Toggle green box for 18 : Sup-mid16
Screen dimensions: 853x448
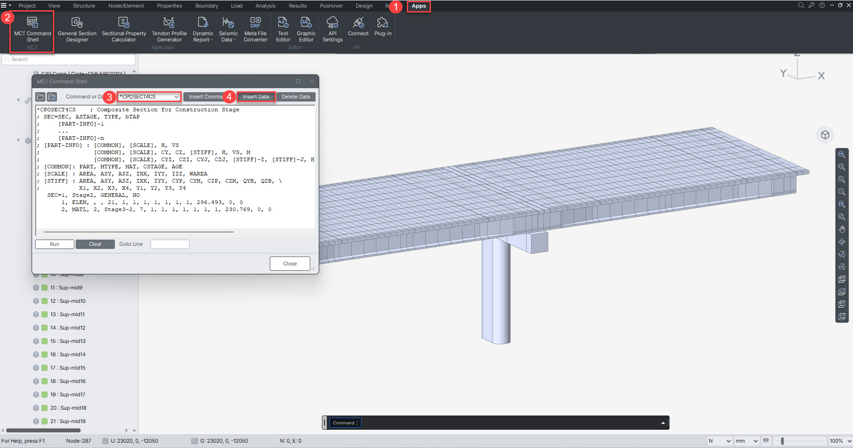[45, 381]
